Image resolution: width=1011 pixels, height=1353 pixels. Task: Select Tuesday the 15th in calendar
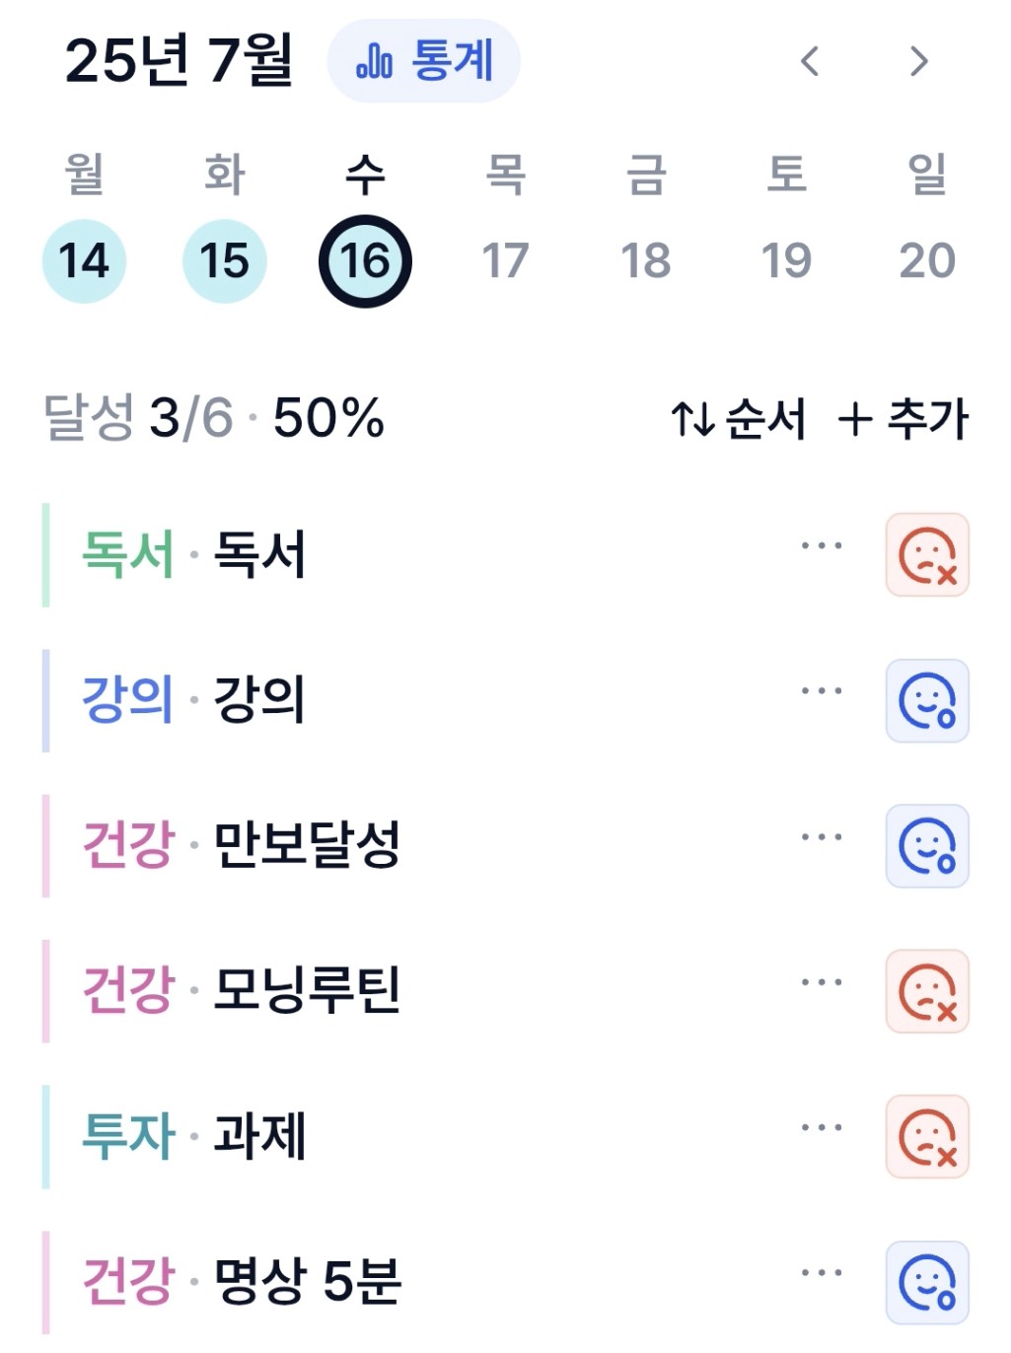(225, 261)
